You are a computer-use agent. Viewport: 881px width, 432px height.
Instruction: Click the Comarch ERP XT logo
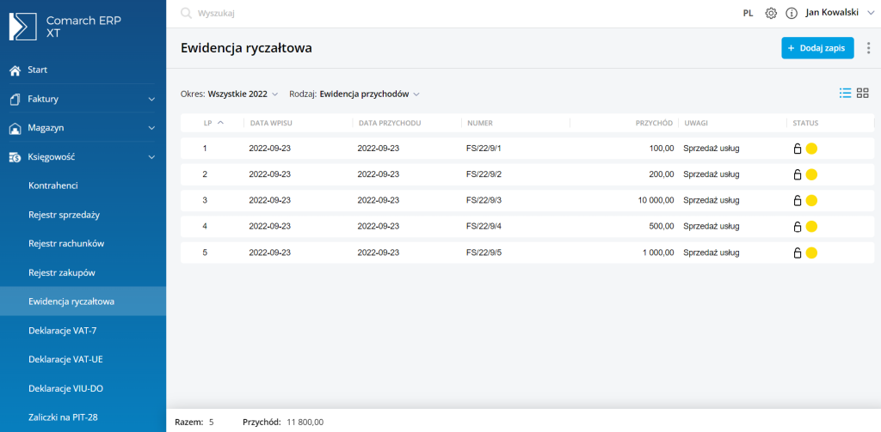coord(60,27)
